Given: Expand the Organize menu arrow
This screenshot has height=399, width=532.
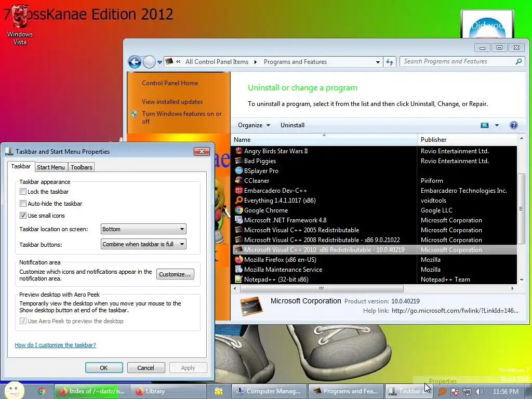Looking at the screenshot, I should point(269,125).
